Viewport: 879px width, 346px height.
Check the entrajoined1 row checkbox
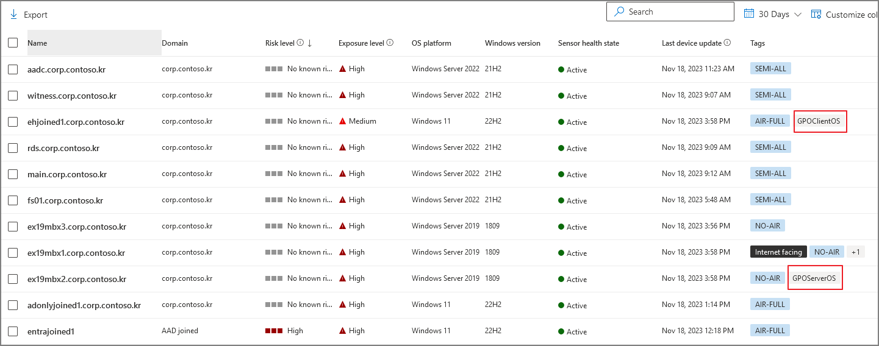pyautogui.click(x=13, y=331)
